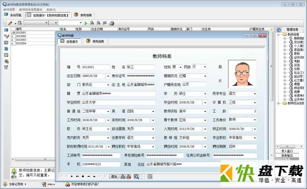Open the 出生日期 date picker arrow
Screen dimensions: 307x189
tap(108, 76)
